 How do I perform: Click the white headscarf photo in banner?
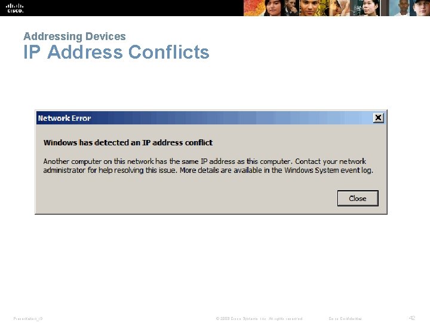(x=339, y=8)
